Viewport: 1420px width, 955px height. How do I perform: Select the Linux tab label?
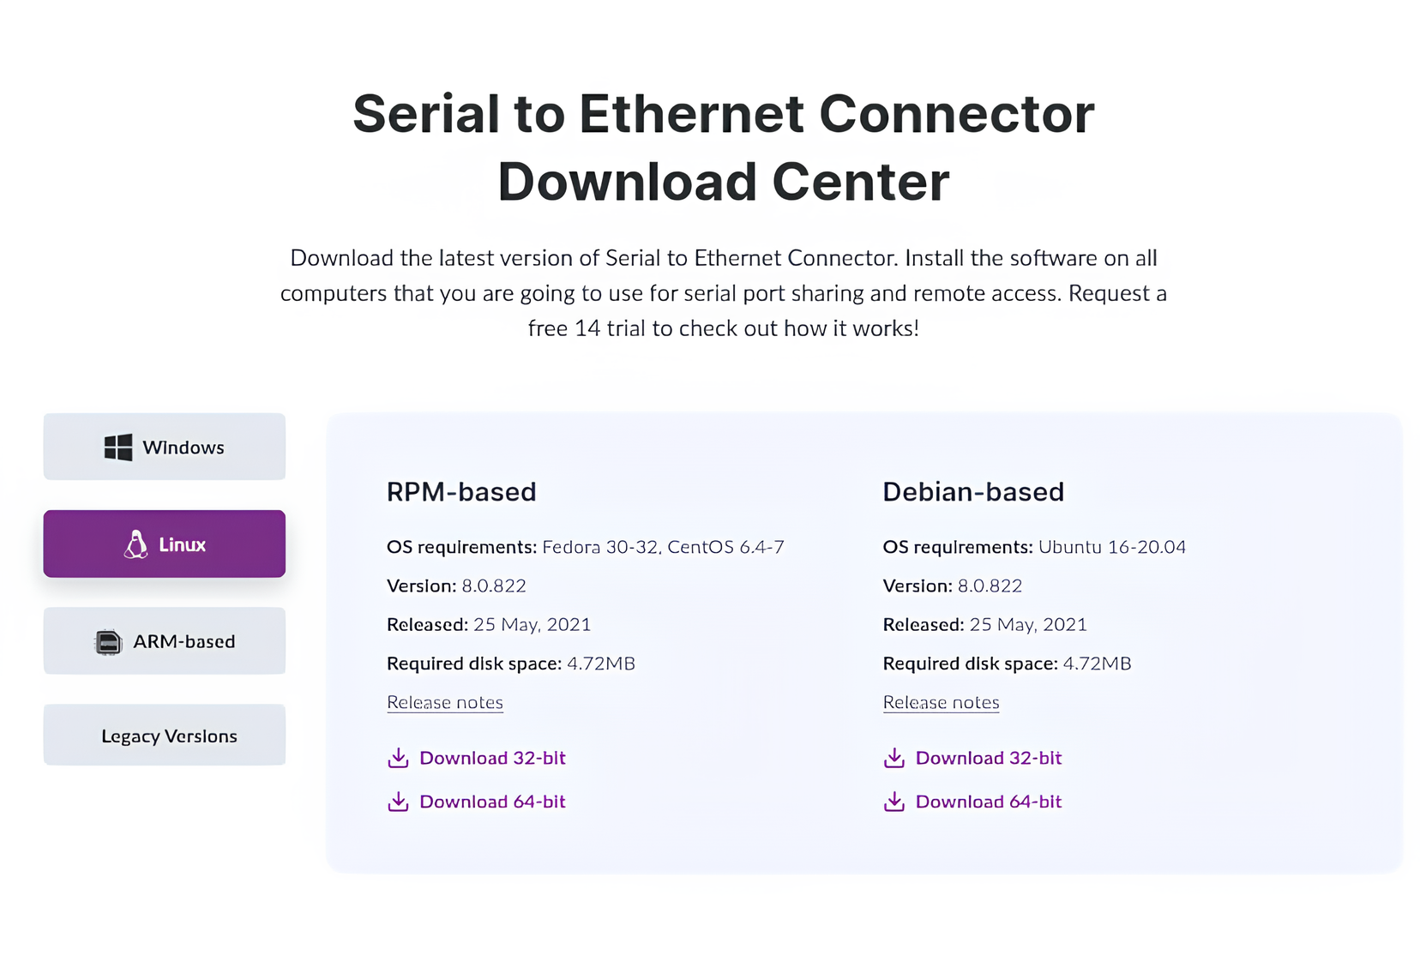click(182, 544)
